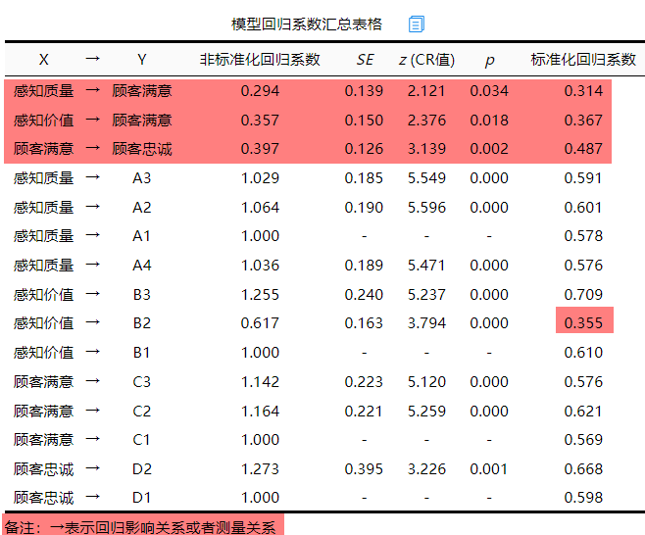Select the 标准化回归系数 column header
Image resolution: width=645 pixels, height=535 pixels.
(583, 59)
